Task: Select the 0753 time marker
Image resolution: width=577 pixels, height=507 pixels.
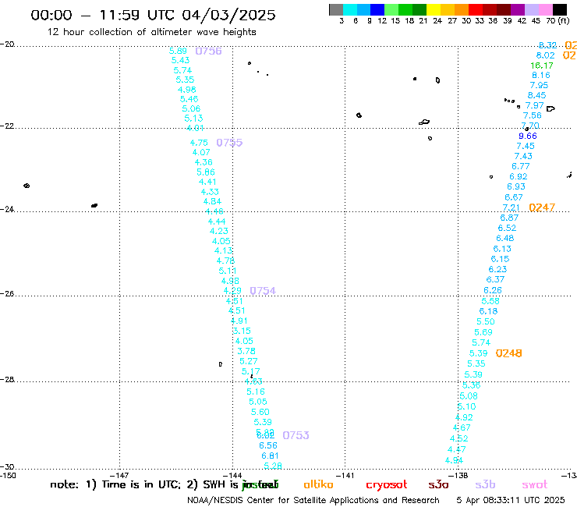Action: pyautogui.click(x=296, y=435)
